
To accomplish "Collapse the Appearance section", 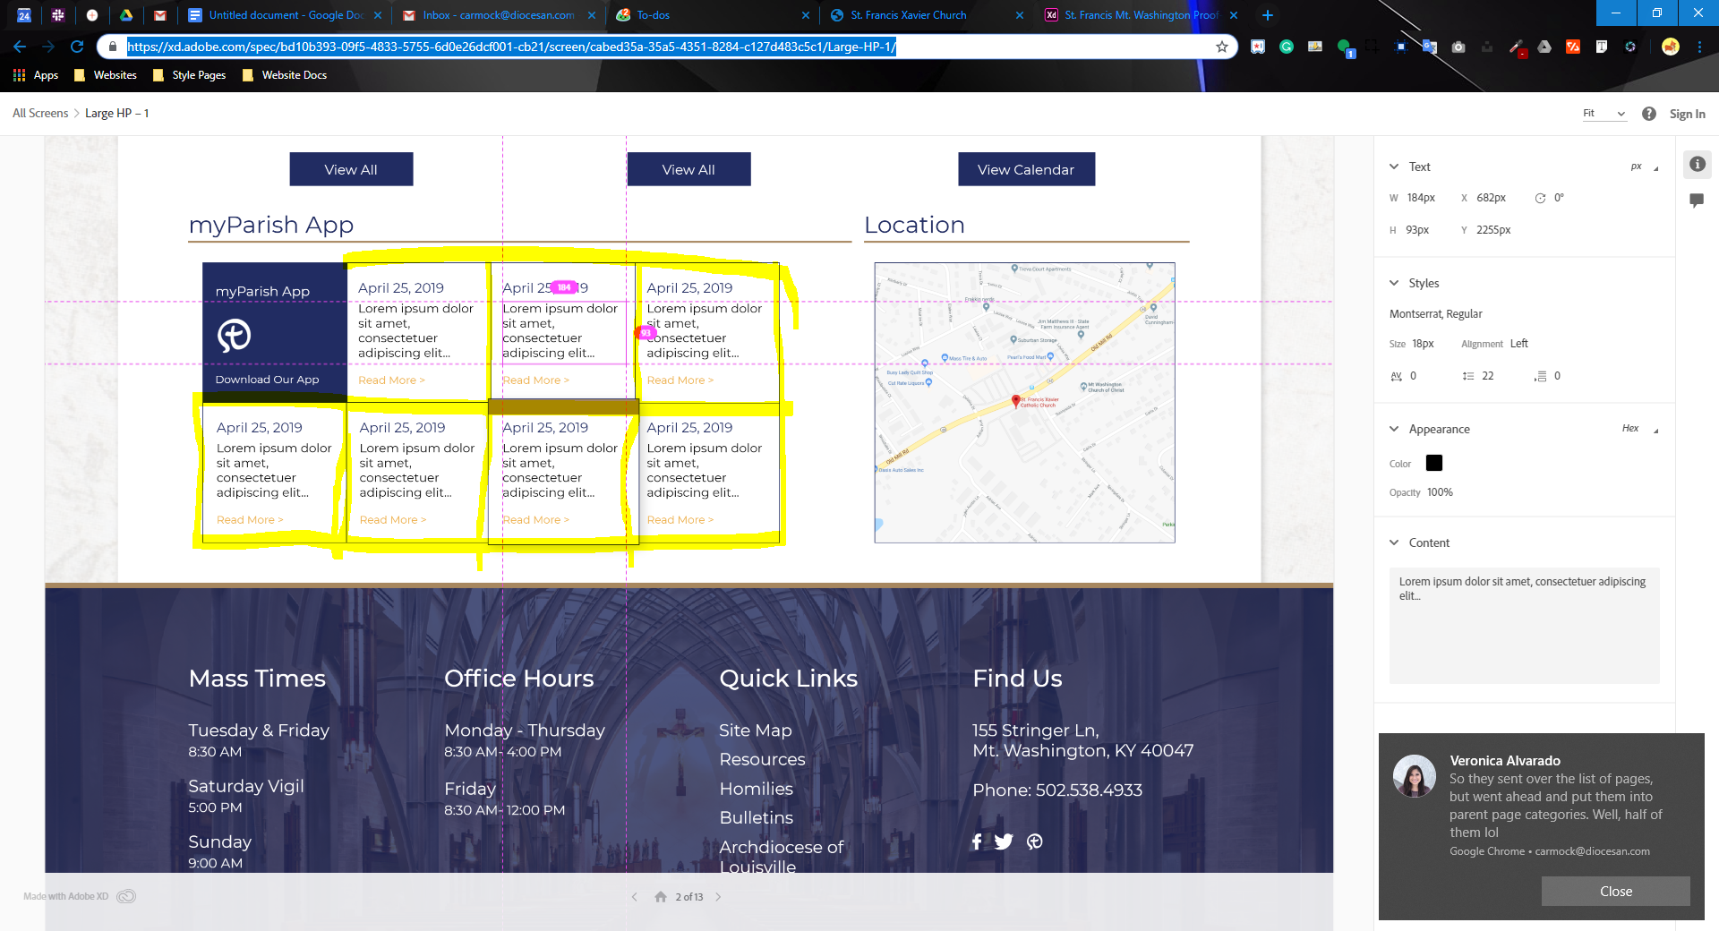I will (1394, 429).
